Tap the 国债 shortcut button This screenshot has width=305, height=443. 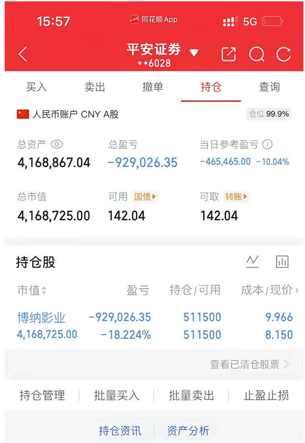145,196
